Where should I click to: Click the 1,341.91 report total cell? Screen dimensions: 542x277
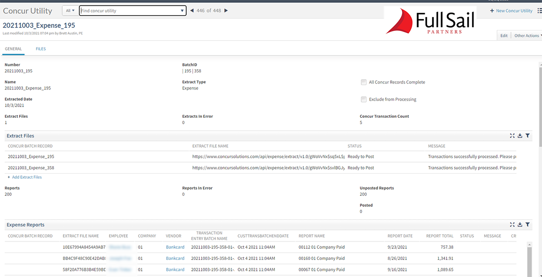point(445,259)
